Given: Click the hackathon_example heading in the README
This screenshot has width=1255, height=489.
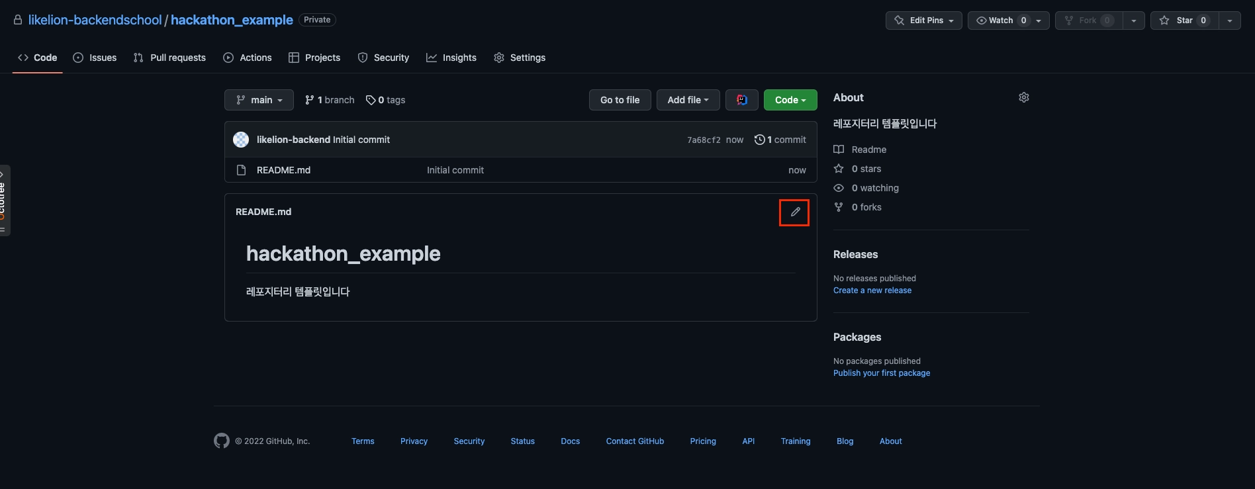Looking at the screenshot, I should tap(344, 253).
